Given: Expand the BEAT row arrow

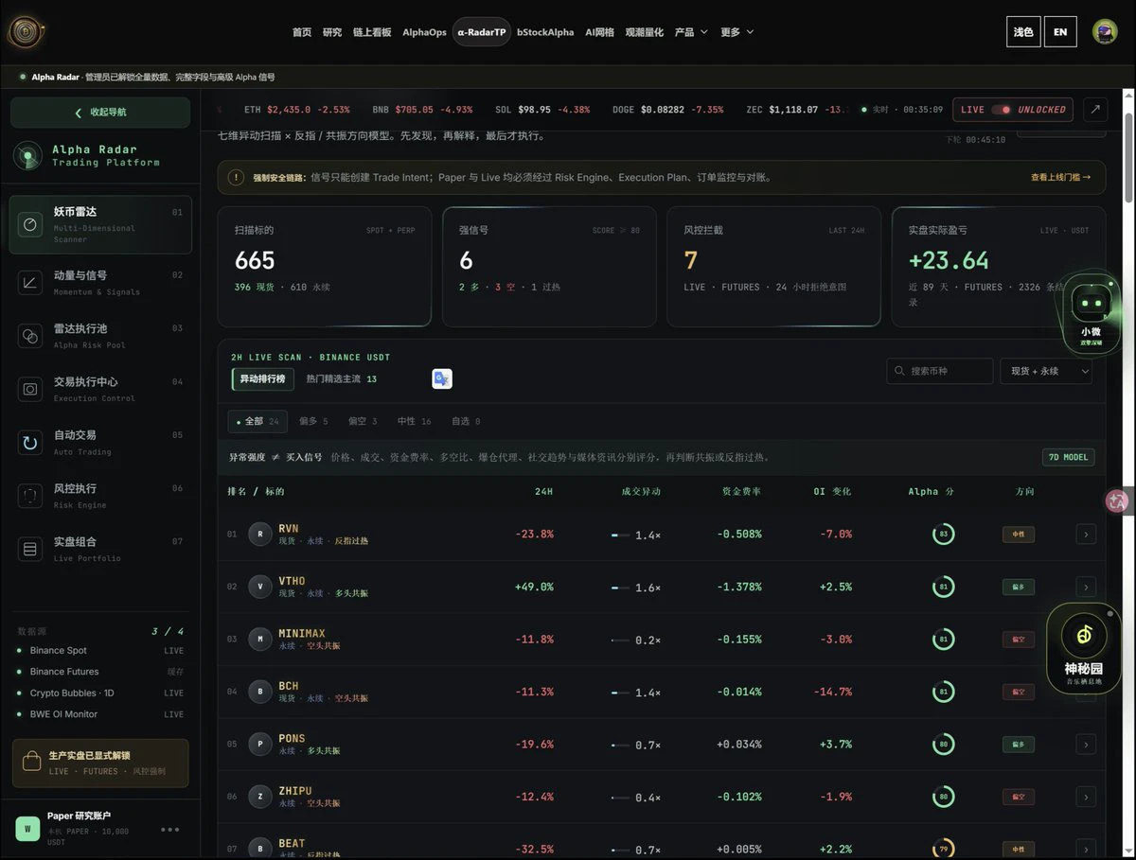Looking at the screenshot, I should [1086, 849].
